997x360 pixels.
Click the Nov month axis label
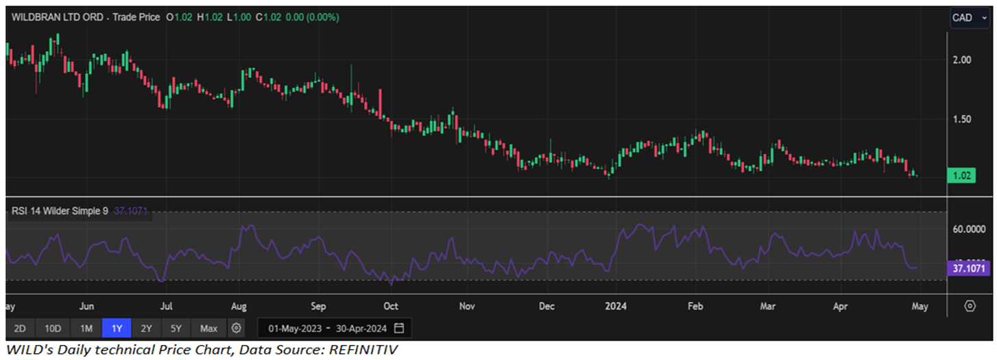(x=468, y=305)
